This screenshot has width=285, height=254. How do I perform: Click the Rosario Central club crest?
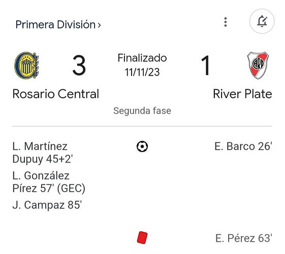click(x=27, y=65)
